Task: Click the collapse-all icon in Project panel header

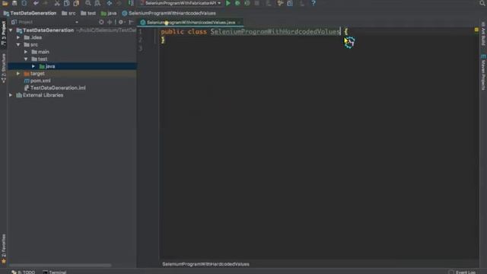Action: pos(110,22)
